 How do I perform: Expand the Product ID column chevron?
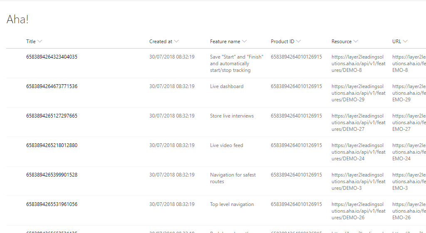coord(298,42)
